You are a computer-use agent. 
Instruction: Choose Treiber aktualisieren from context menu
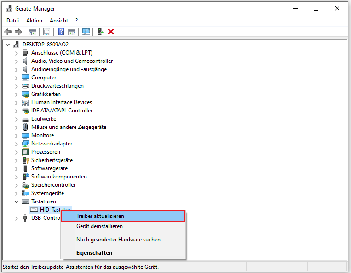tap(123, 216)
